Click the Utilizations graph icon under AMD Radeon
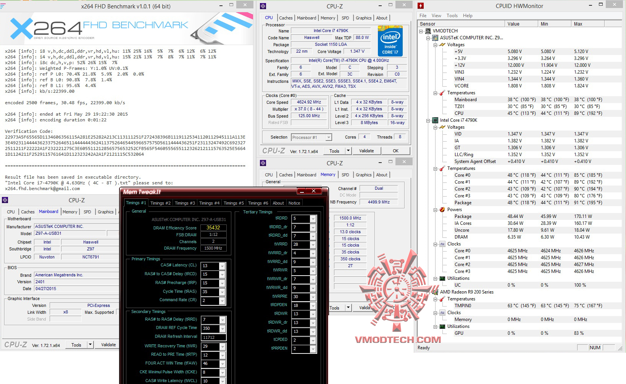This screenshot has height=384, width=626. pos(442,326)
